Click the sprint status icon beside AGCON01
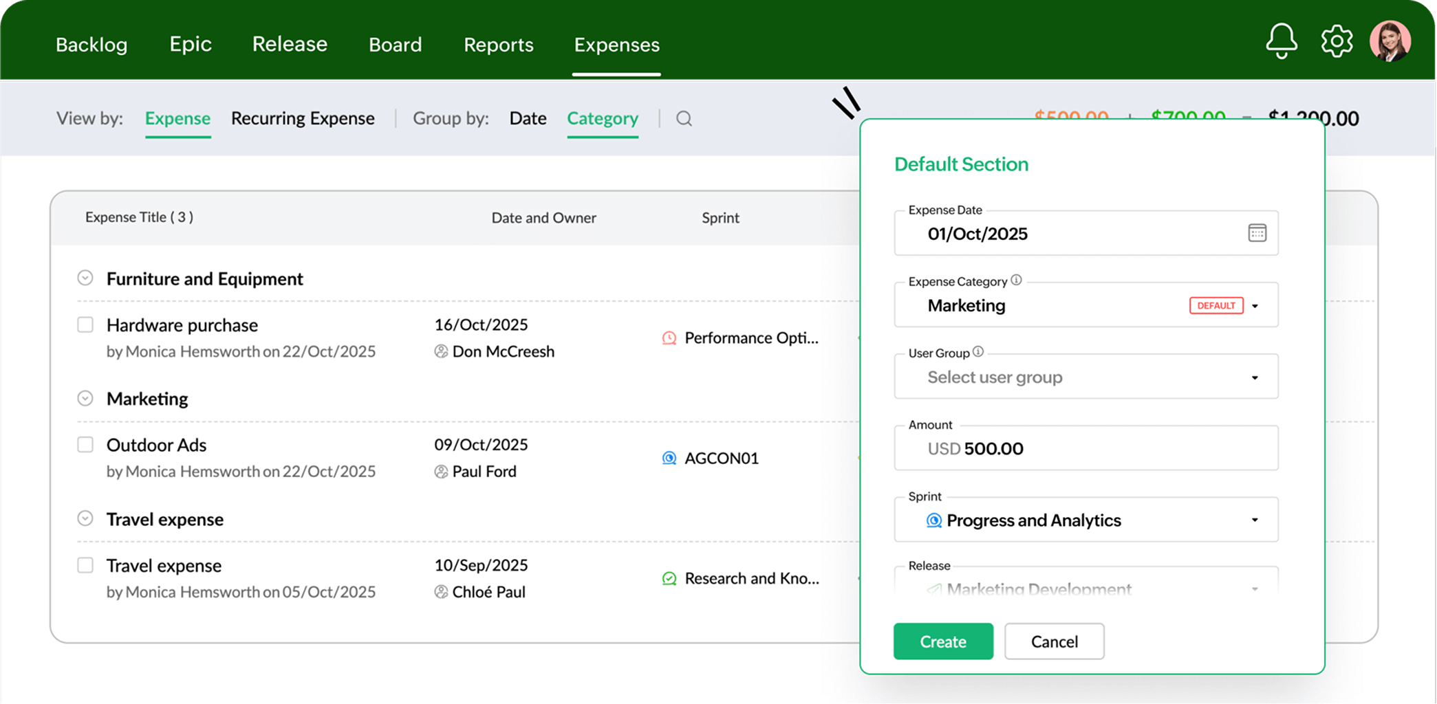Image resolution: width=1437 pixels, height=704 pixels. 667,458
